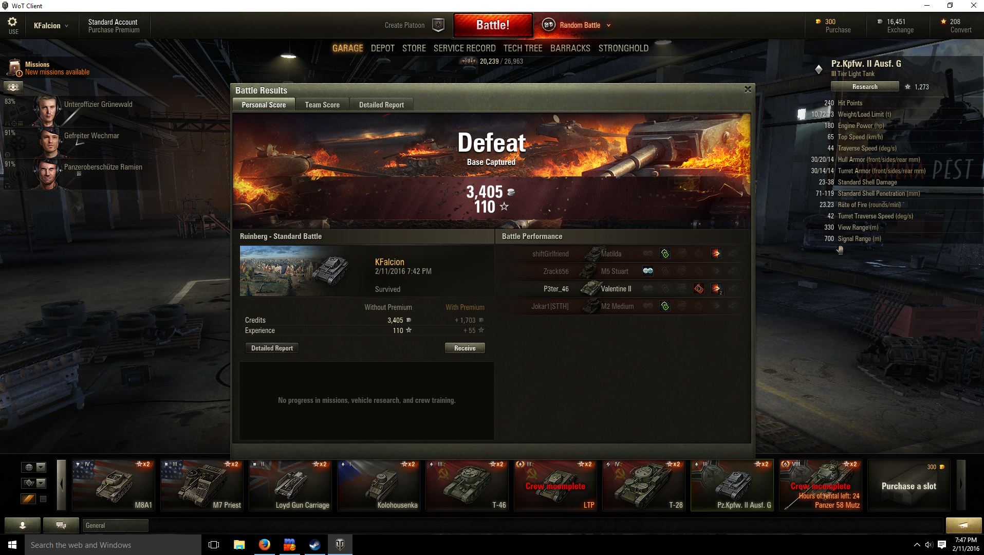
Task: Close the Battle Results window
Action: (748, 89)
